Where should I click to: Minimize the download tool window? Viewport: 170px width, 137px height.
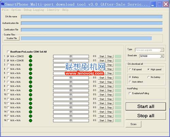(x=153, y=4)
